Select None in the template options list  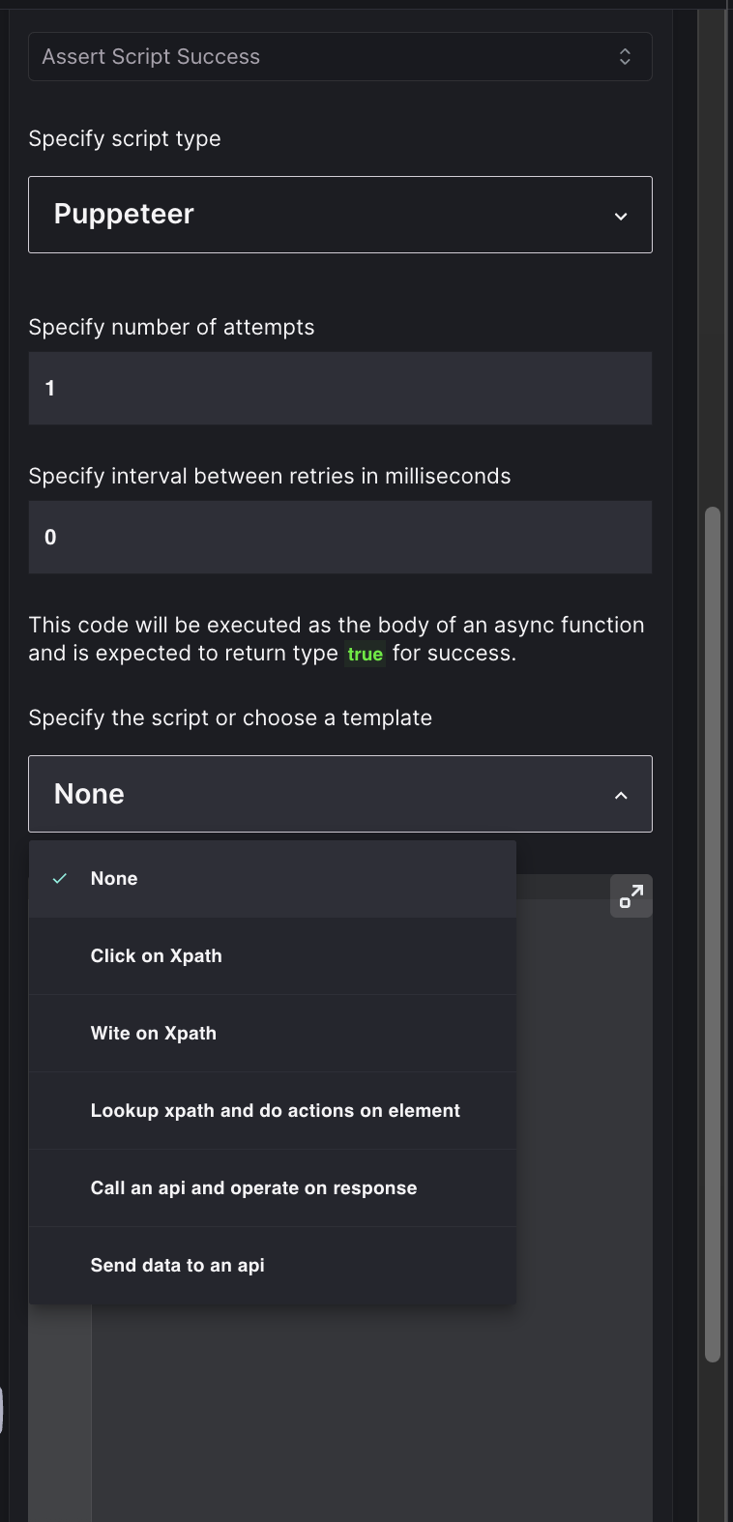coord(113,878)
